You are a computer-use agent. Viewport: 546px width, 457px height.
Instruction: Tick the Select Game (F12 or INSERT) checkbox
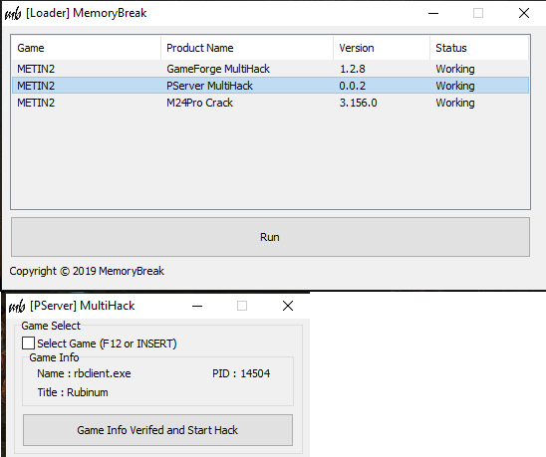coord(28,343)
